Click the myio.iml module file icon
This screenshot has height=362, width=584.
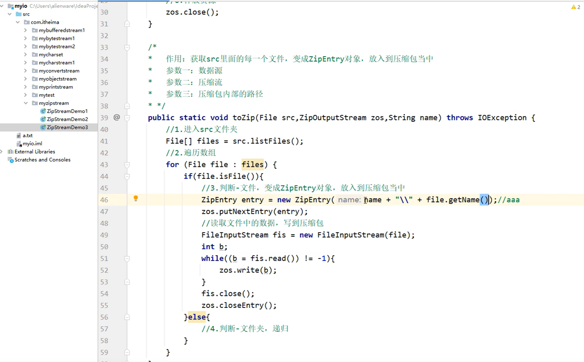click(19, 143)
